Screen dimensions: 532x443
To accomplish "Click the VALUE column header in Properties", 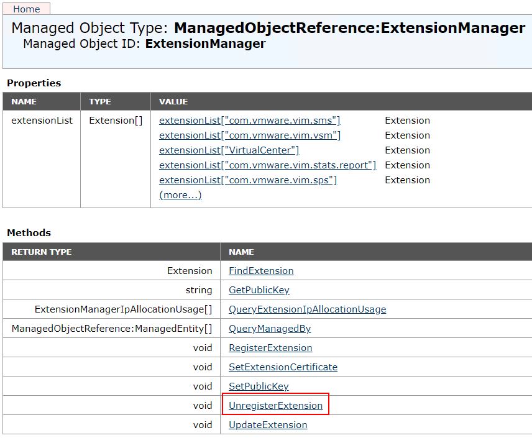I will pyautogui.click(x=173, y=101).
